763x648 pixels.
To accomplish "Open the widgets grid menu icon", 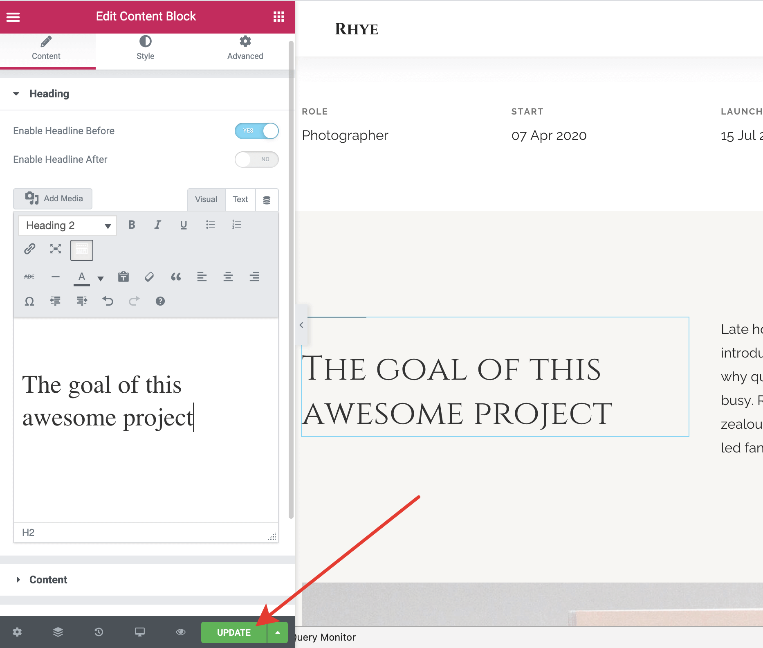I will pos(278,17).
